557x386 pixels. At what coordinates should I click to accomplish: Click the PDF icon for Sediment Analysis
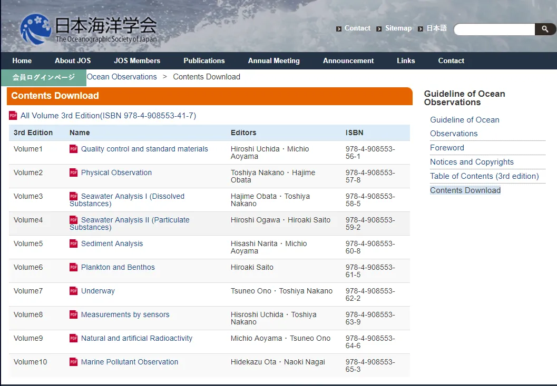73,244
